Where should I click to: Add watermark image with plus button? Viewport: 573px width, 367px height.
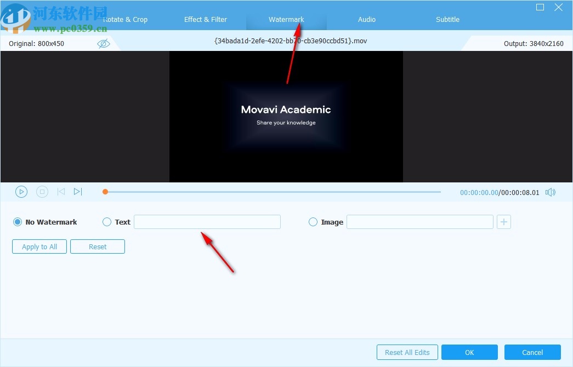[504, 222]
